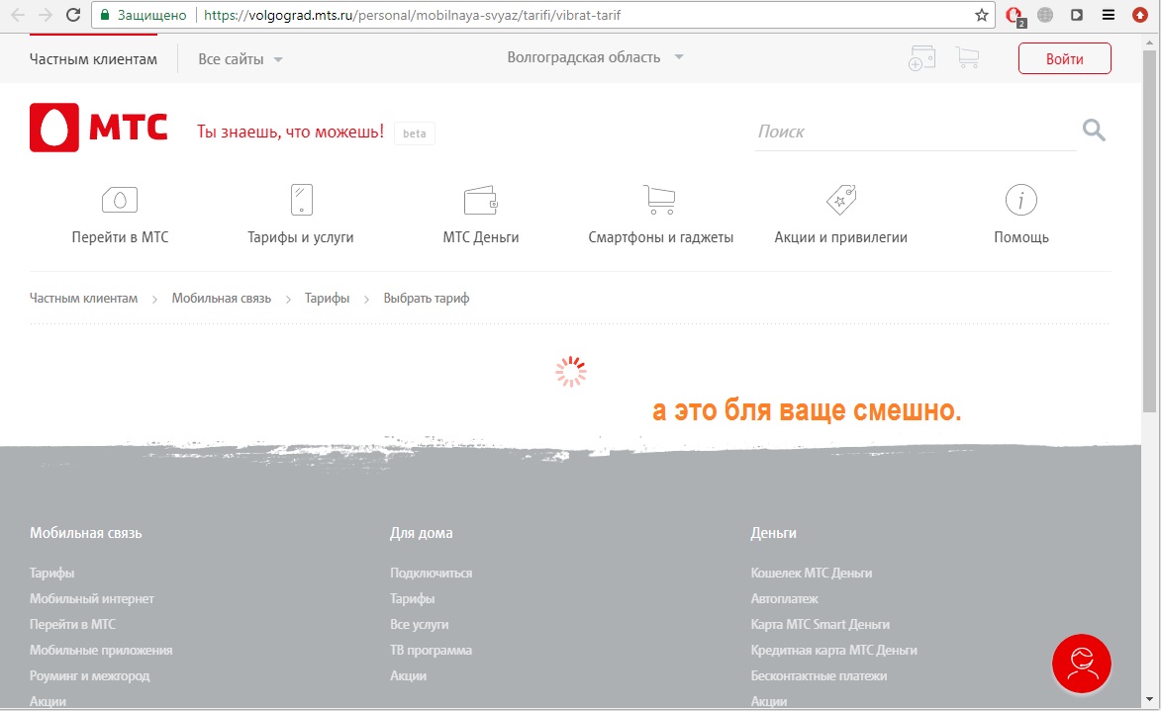The height and width of the screenshot is (711, 1161).
Task: Open the Помощь menu label
Action: pyautogui.click(x=1021, y=237)
